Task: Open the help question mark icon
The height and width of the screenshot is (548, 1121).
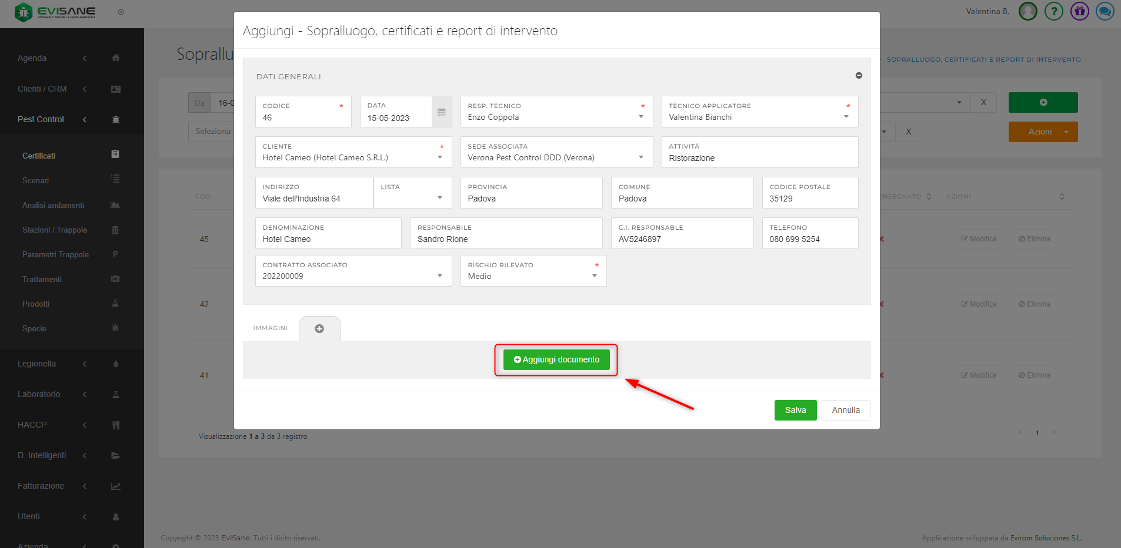Action: [x=1053, y=11]
